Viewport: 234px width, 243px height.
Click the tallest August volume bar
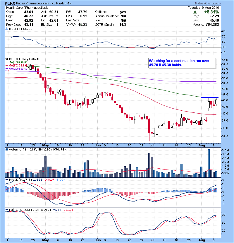point(209,163)
